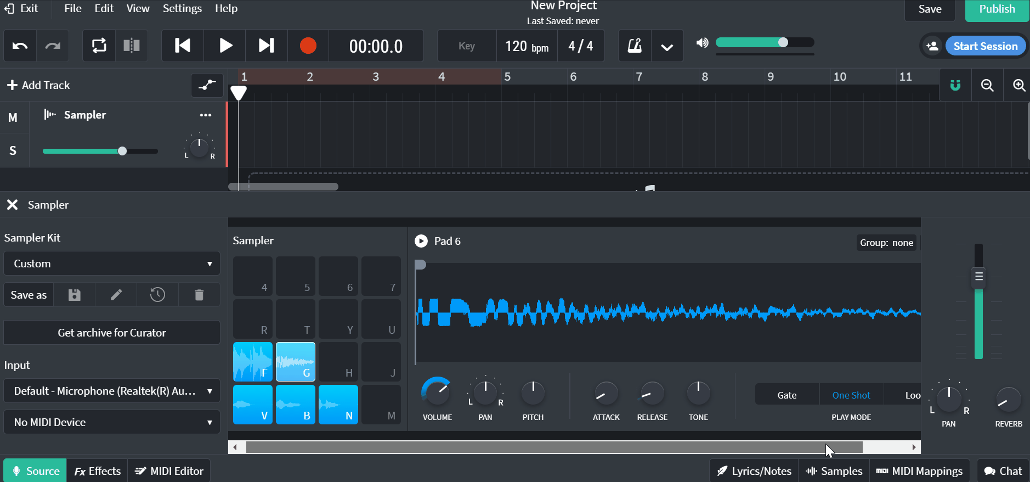Select One Shot play mode

pyautogui.click(x=851, y=395)
